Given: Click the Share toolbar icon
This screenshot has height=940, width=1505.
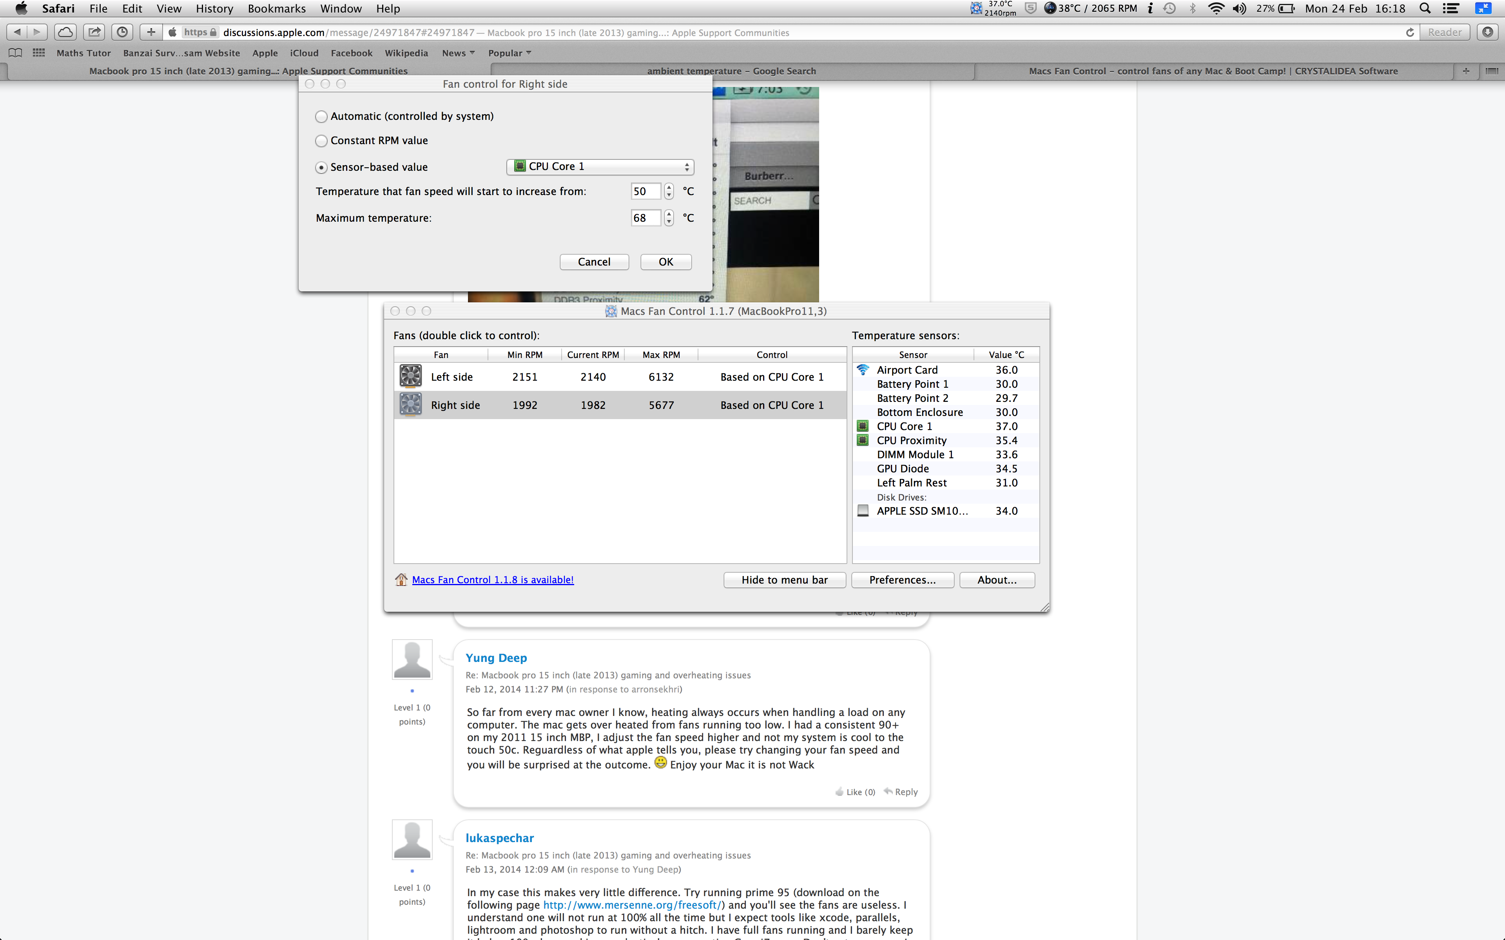Looking at the screenshot, I should point(94,33).
